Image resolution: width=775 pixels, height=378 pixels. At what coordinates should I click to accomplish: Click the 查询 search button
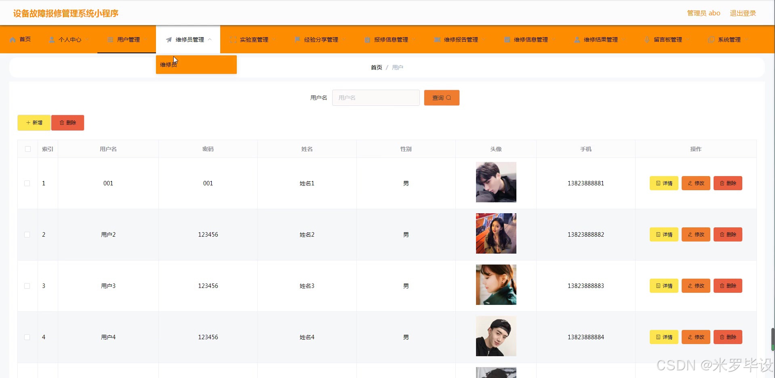[442, 98]
